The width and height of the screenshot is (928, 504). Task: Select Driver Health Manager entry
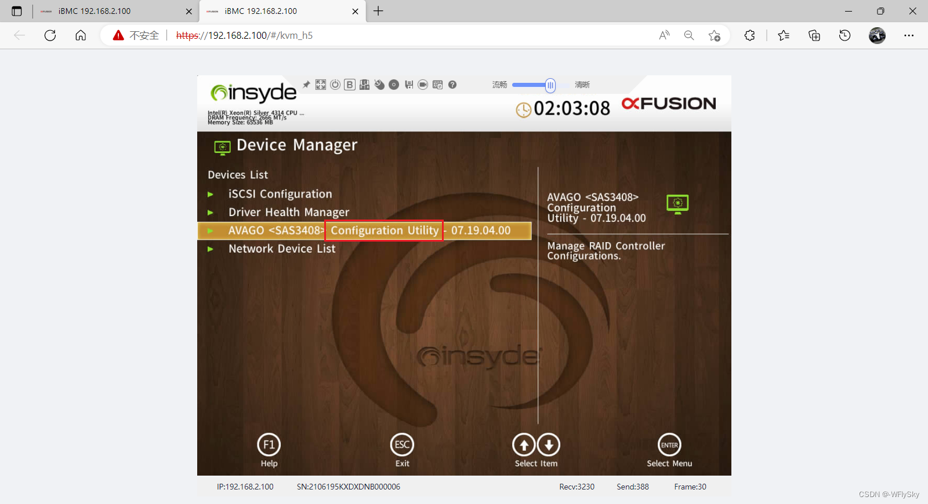coord(289,213)
